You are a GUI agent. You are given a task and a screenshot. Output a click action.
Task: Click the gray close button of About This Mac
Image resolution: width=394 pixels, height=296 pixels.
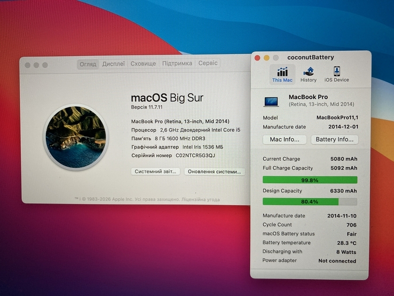(x=28, y=65)
